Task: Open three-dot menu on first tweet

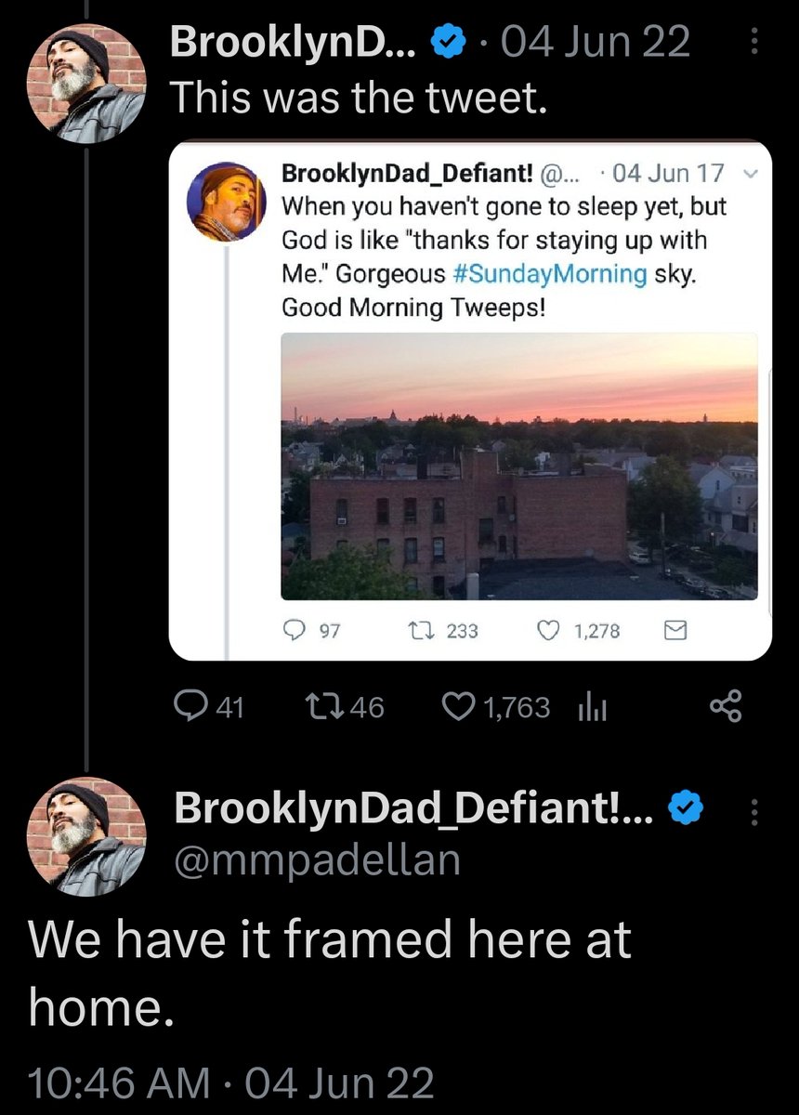Action: click(753, 42)
